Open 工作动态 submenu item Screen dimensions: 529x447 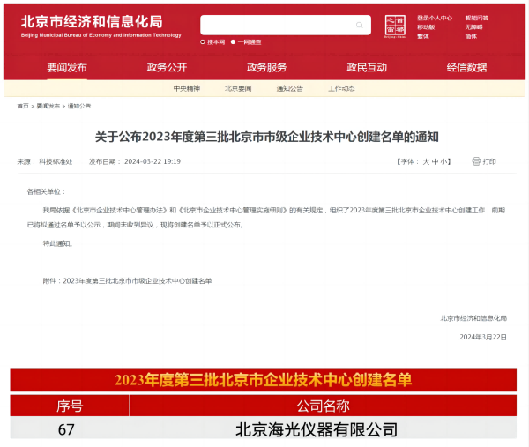click(x=341, y=89)
